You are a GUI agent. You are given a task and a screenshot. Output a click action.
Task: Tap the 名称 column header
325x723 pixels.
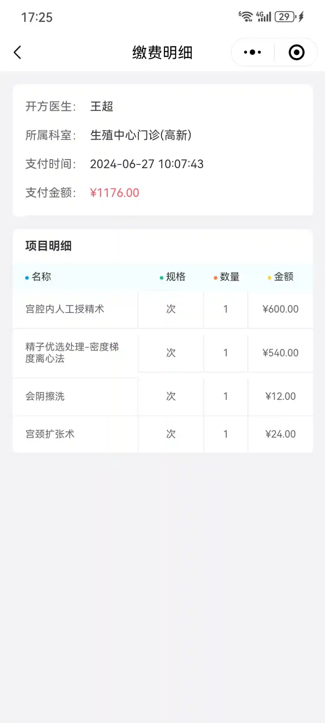(41, 277)
